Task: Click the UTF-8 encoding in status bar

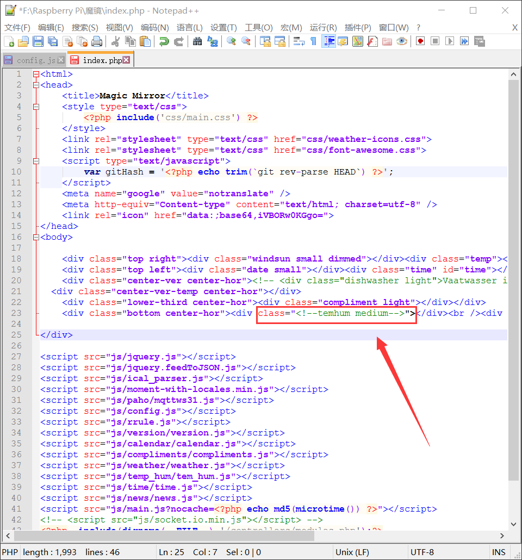Action: coord(422,552)
